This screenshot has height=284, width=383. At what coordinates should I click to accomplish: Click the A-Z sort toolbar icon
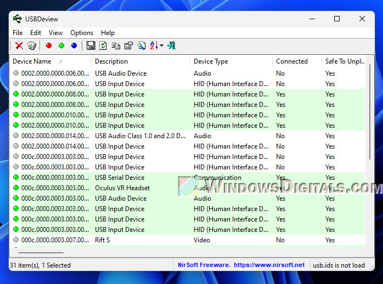(x=154, y=46)
